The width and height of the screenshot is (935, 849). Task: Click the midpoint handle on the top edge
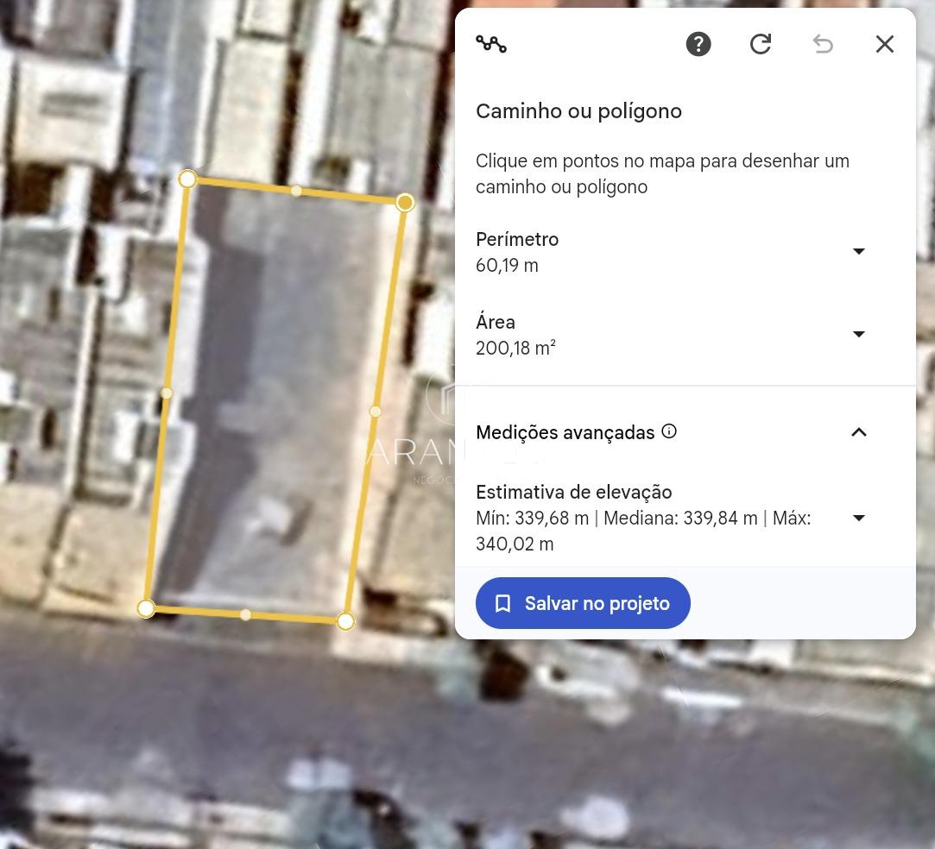coord(296,191)
